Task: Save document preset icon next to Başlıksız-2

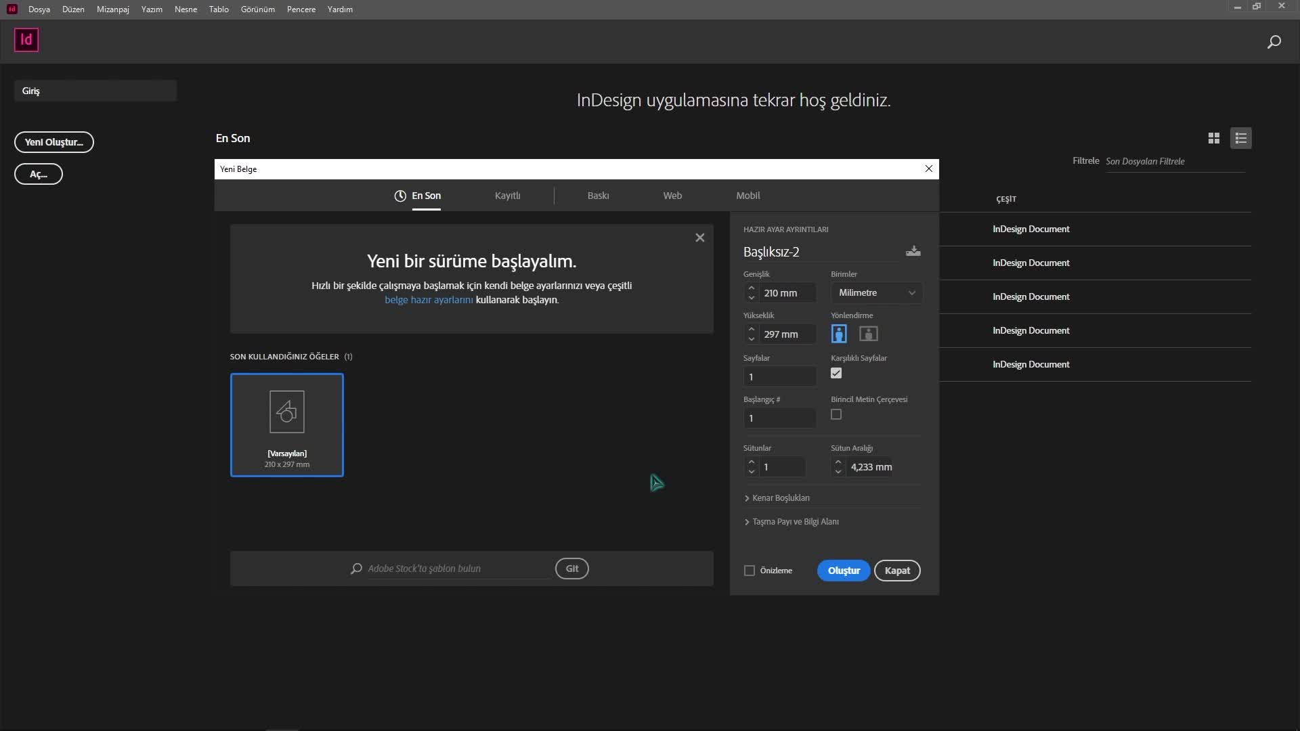Action: 913,251
